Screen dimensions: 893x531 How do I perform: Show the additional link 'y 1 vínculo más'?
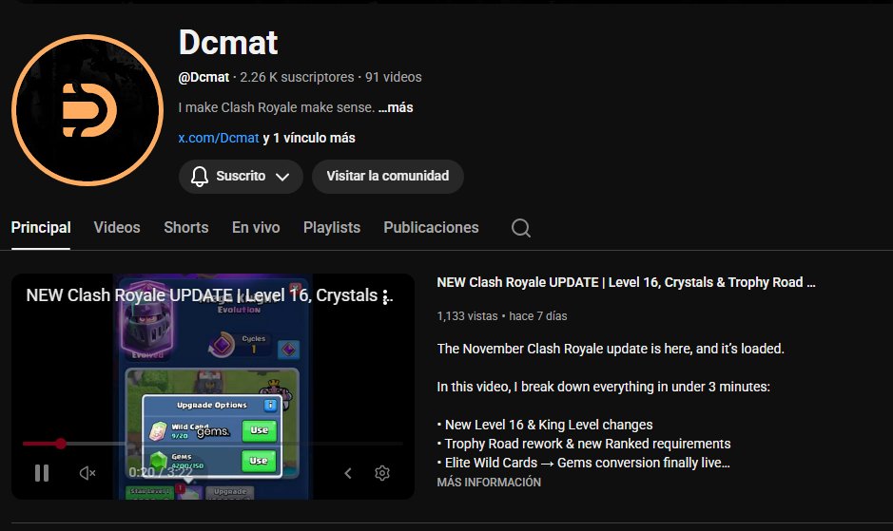coord(309,138)
